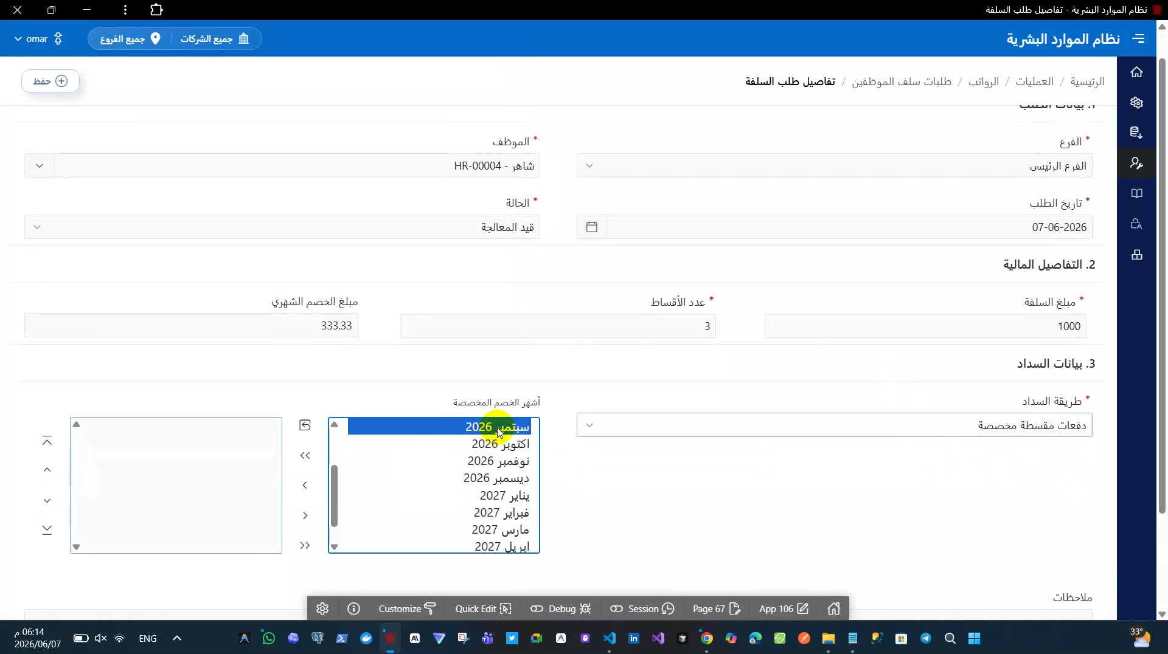Open the org-chart icon in the sidebar
This screenshot has width=1168, height=654.
pos(1136,255)
